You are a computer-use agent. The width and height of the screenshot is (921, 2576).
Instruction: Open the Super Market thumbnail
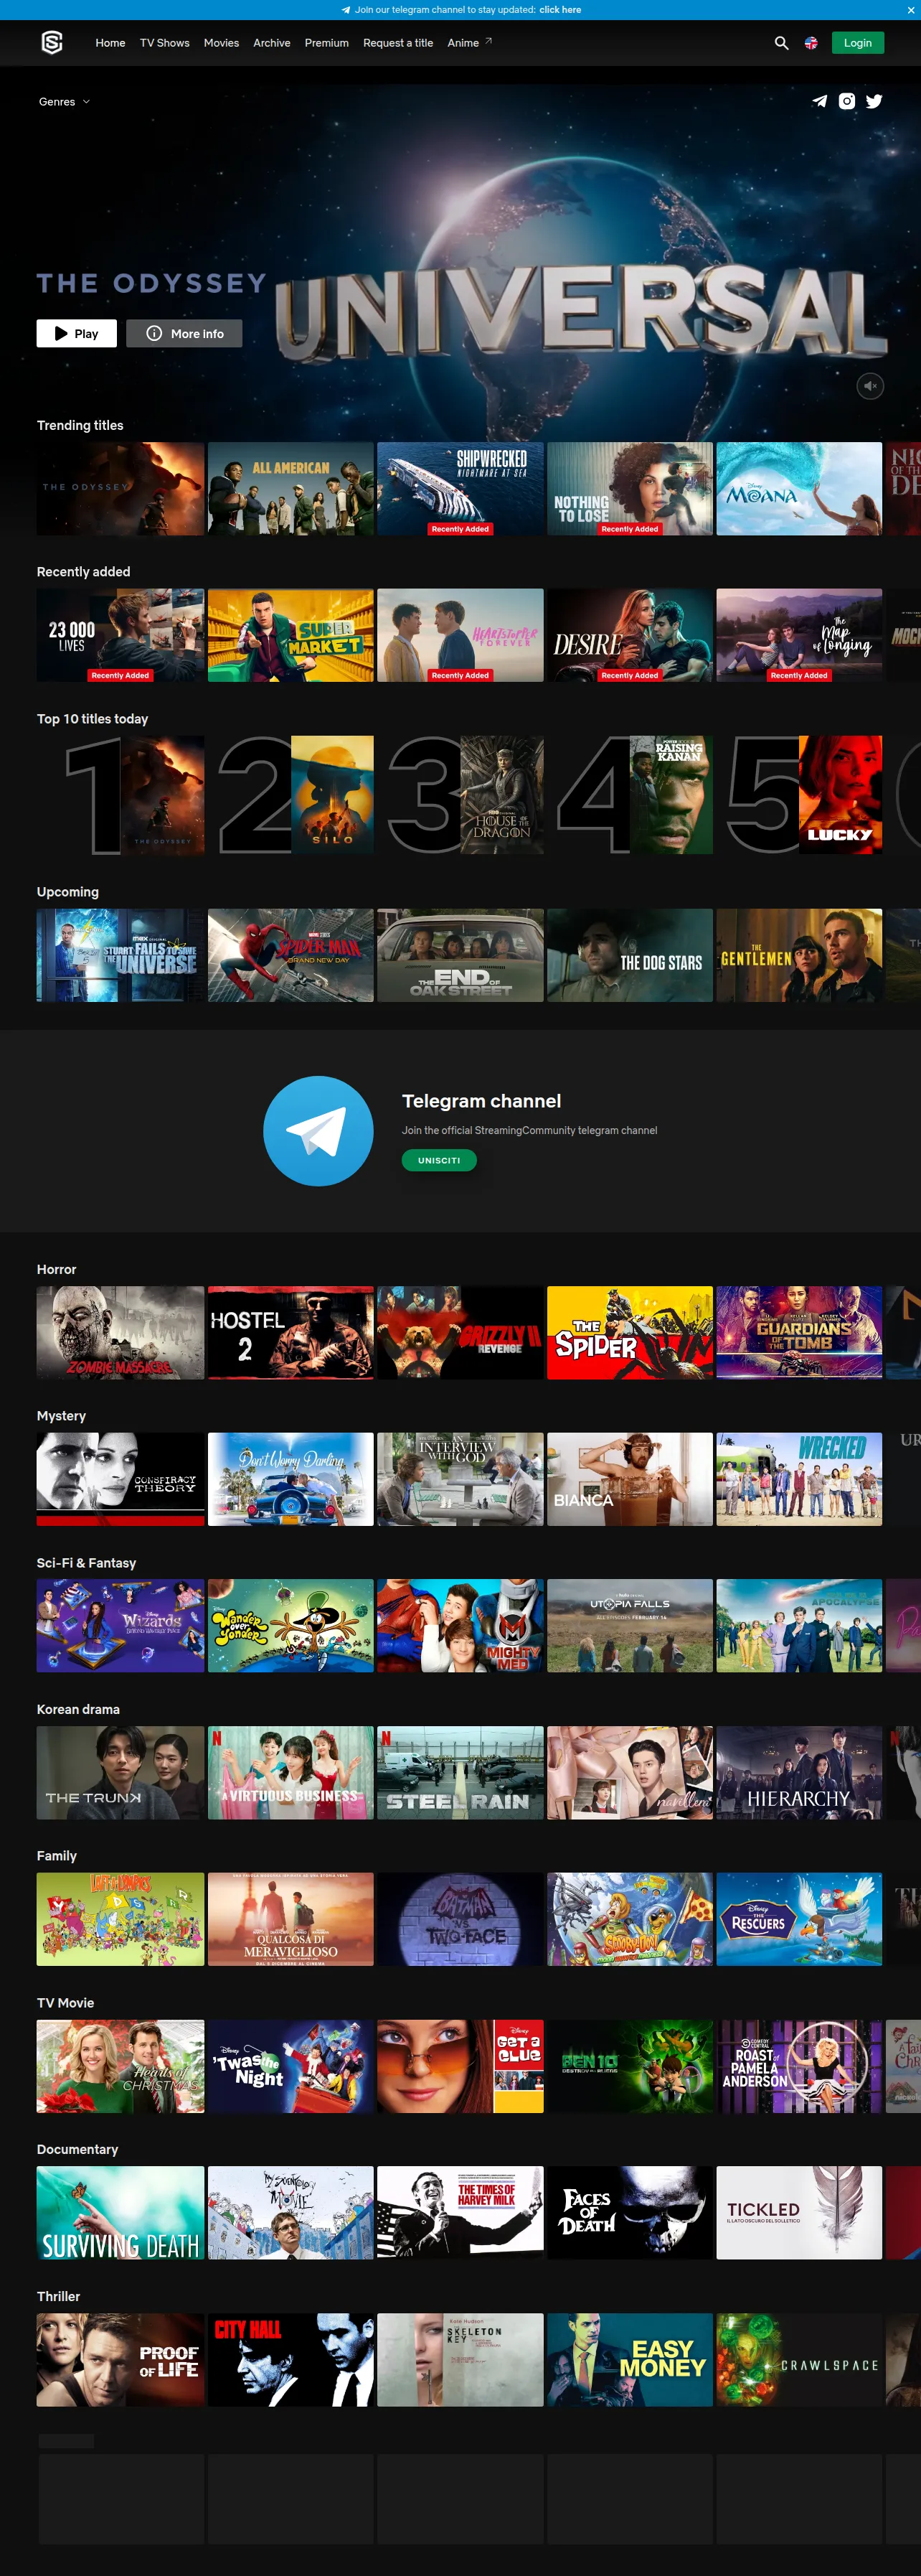(x=291, y=636)
